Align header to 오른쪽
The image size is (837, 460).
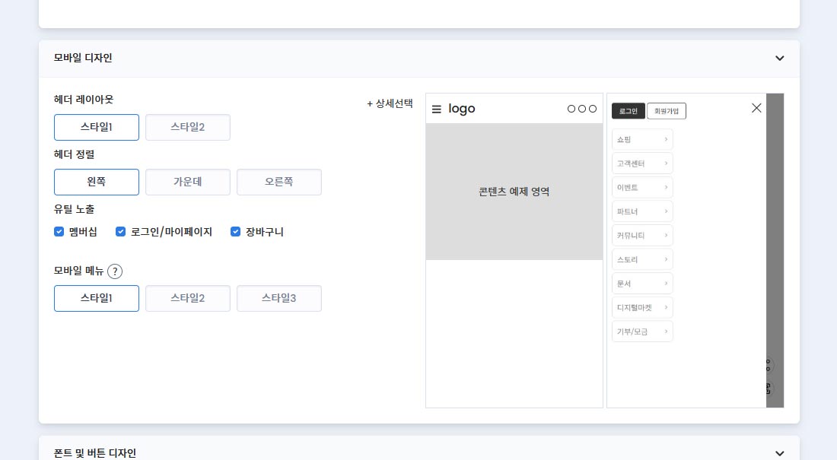point(279,182)
